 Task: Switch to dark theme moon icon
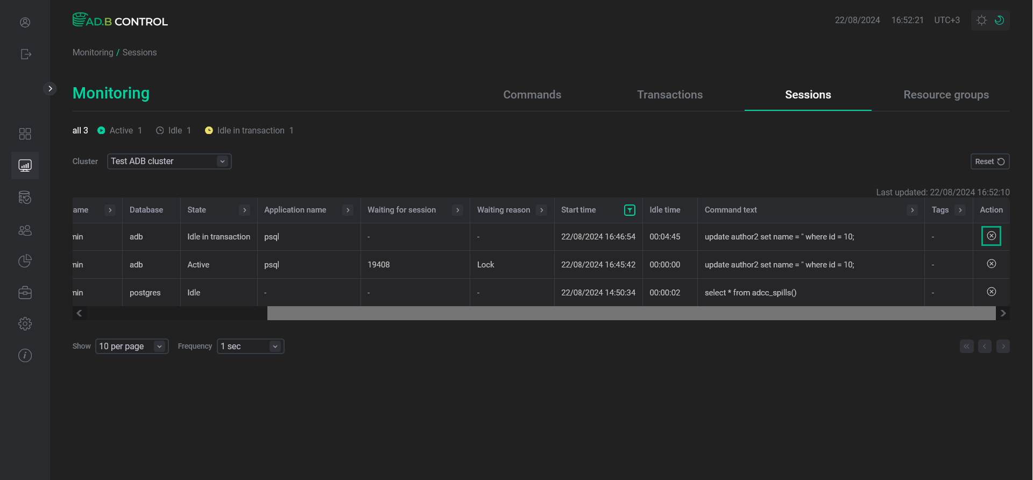[x=999, y=20]
